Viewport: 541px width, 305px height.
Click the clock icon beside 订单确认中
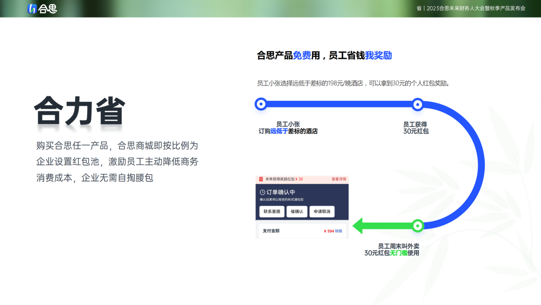262,193
